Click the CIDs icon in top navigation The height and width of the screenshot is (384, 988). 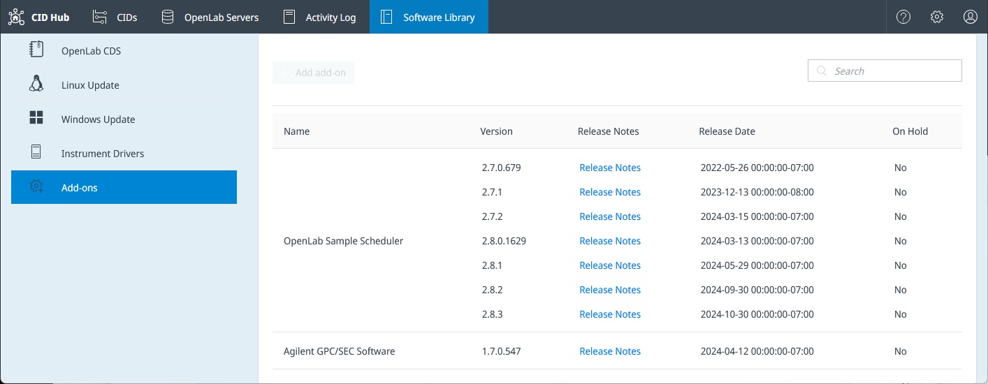(100, 17)
